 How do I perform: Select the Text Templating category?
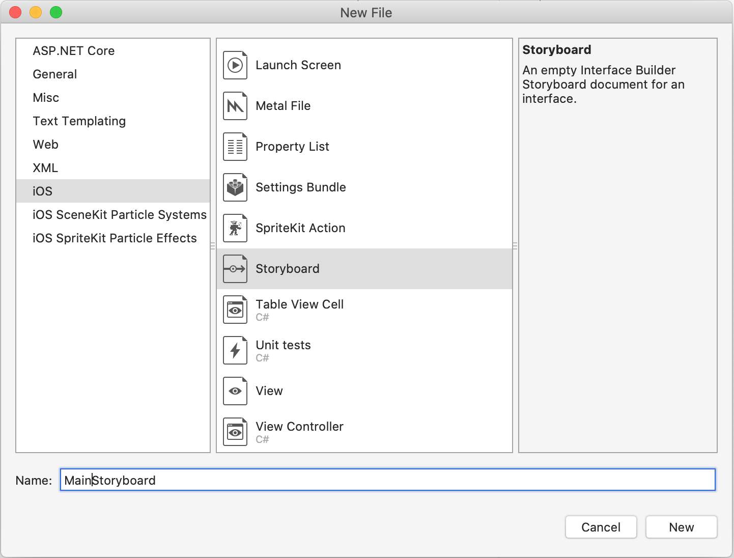pos(79,121)
